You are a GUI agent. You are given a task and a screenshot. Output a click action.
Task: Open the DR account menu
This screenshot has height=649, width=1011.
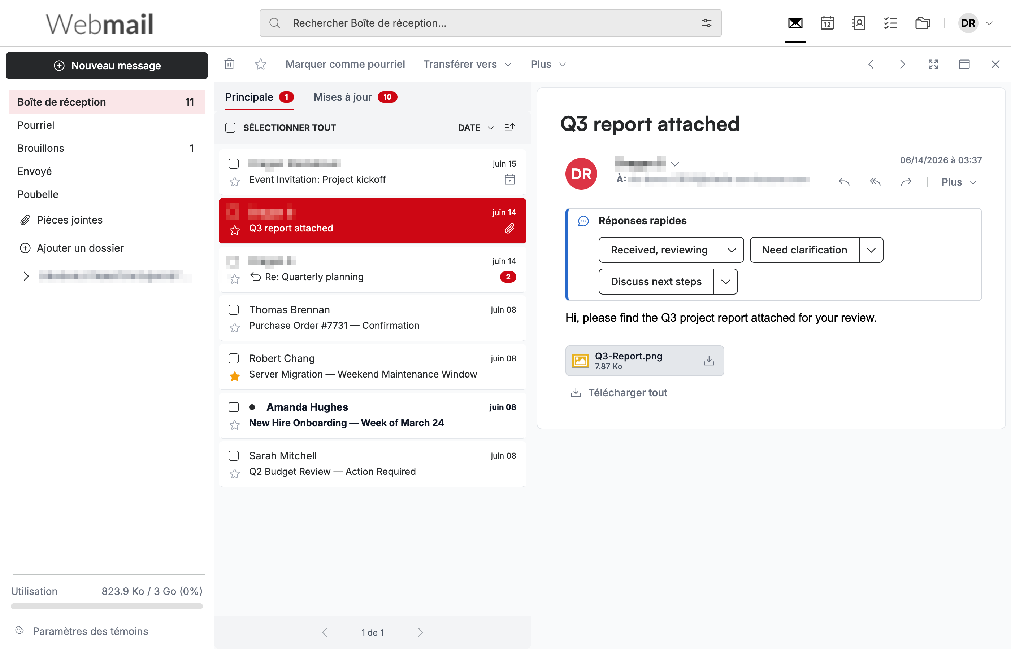coord(976,23)
